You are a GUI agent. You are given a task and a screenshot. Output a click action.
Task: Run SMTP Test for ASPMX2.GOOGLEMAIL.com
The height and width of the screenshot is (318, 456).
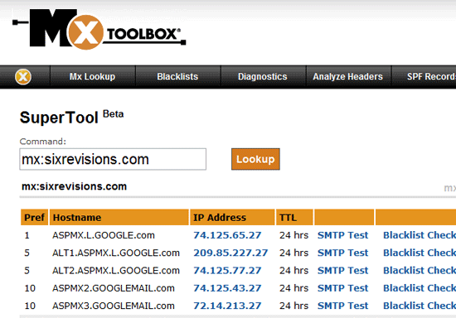343,288
